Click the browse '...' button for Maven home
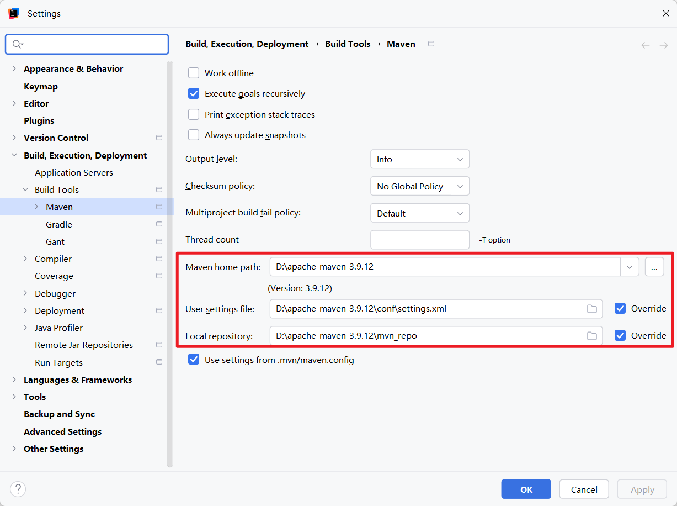 click(x=654, y=267)
